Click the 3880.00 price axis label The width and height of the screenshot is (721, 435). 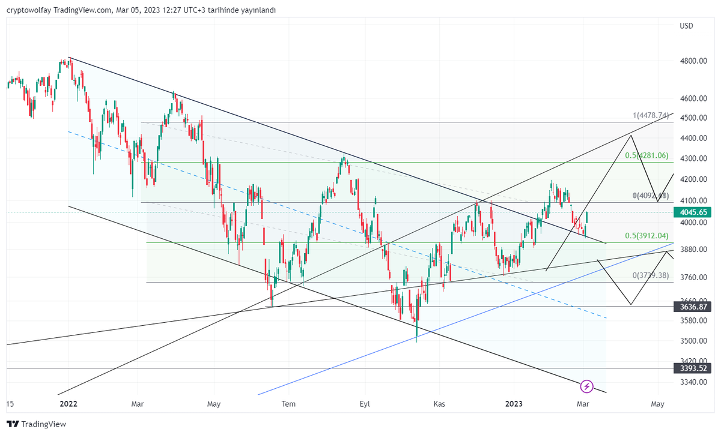(693, 250)
